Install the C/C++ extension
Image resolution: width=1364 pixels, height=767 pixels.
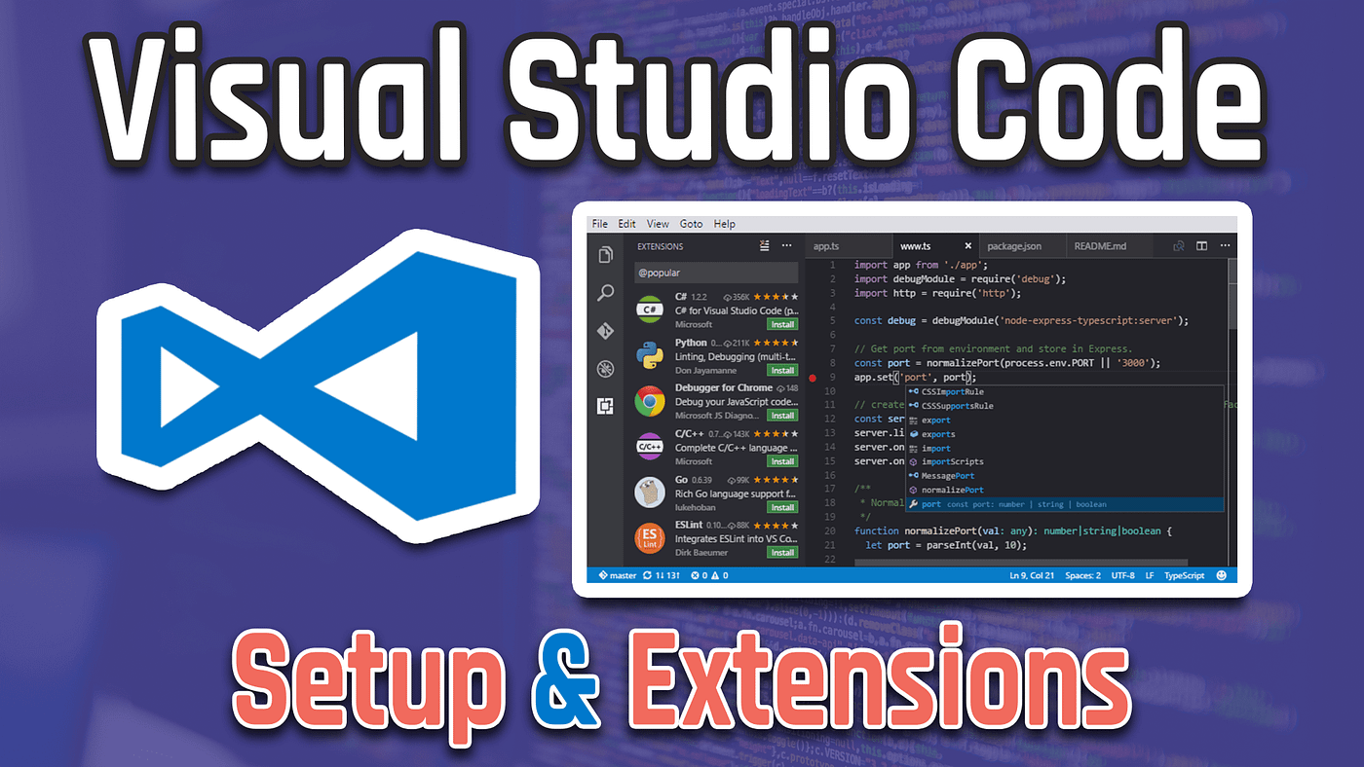click(782, 461)
